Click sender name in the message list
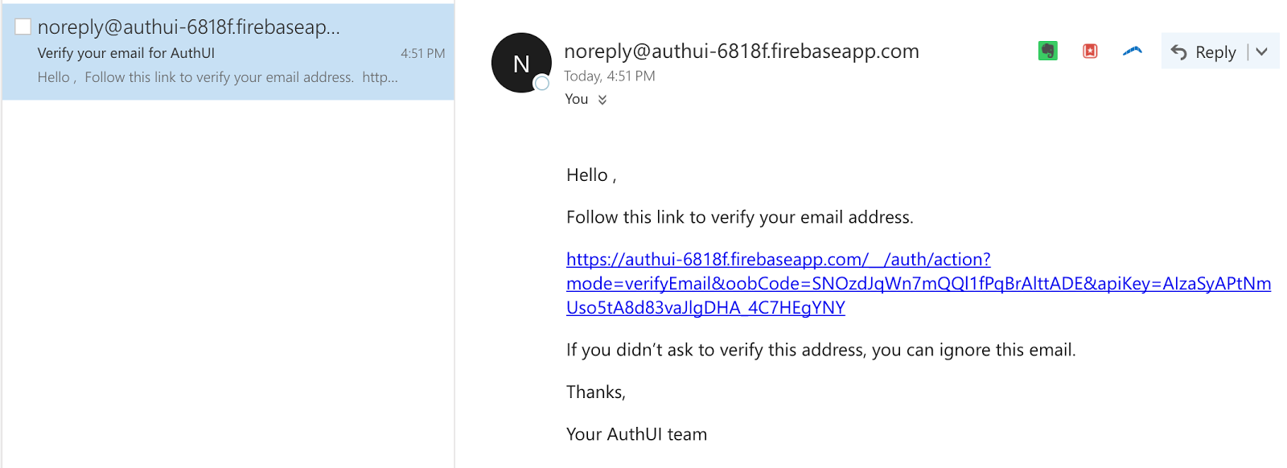Viewport: 1287px width, 468px height. pos(189,27)
